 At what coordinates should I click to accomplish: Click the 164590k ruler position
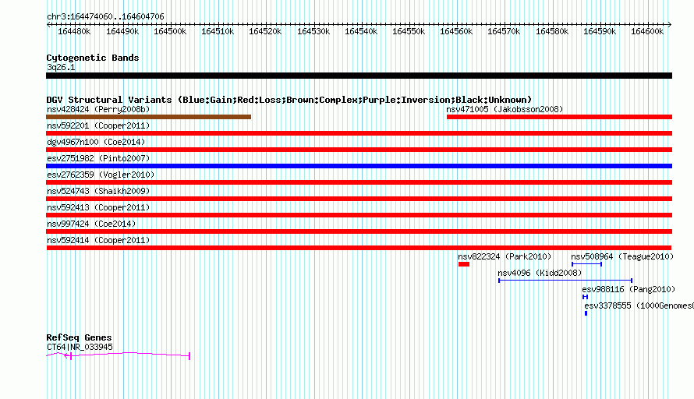(x=600, y=31)
